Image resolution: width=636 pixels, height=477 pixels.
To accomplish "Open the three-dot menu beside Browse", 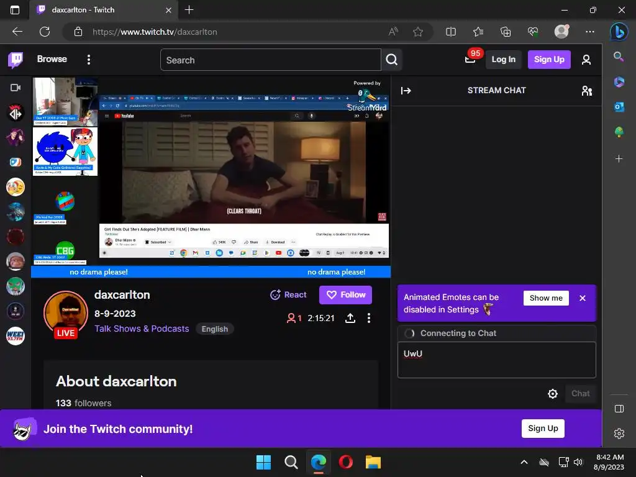I will (89, 60).
